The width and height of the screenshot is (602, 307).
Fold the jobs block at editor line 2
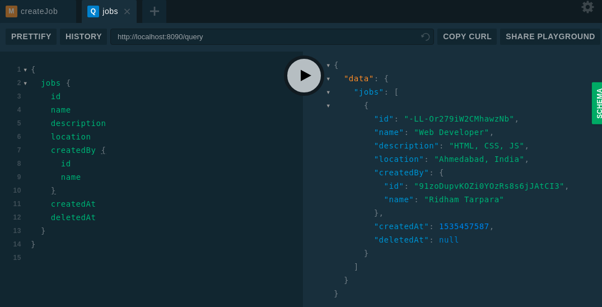pyautogui.click(x=25, y=83)
